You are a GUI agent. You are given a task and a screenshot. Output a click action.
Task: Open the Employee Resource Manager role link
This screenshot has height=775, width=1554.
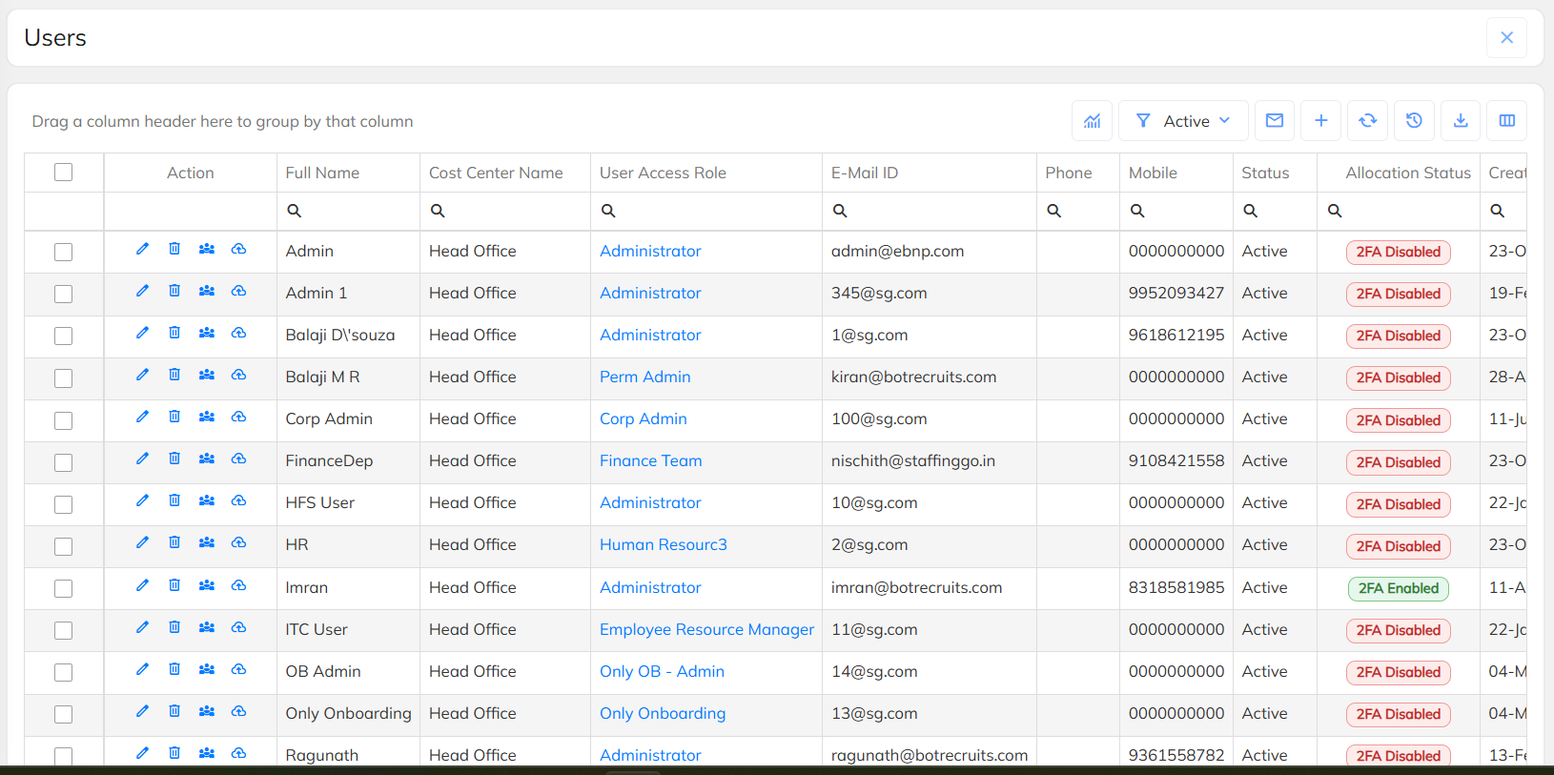(706, 630)
